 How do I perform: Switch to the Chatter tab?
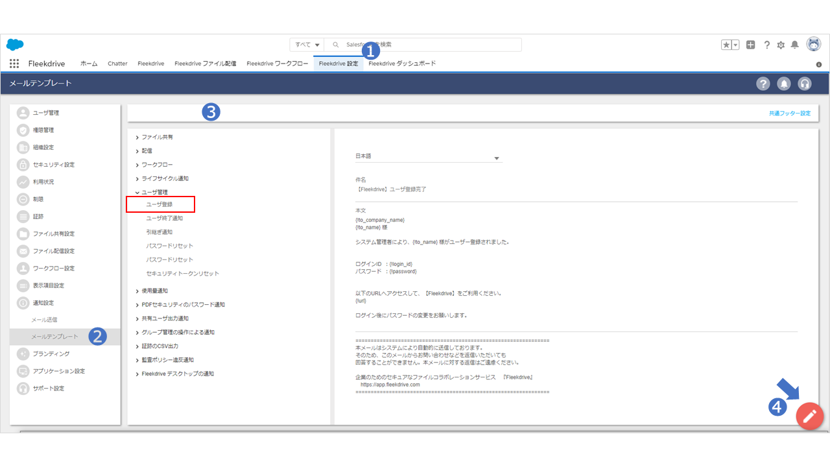117,64
